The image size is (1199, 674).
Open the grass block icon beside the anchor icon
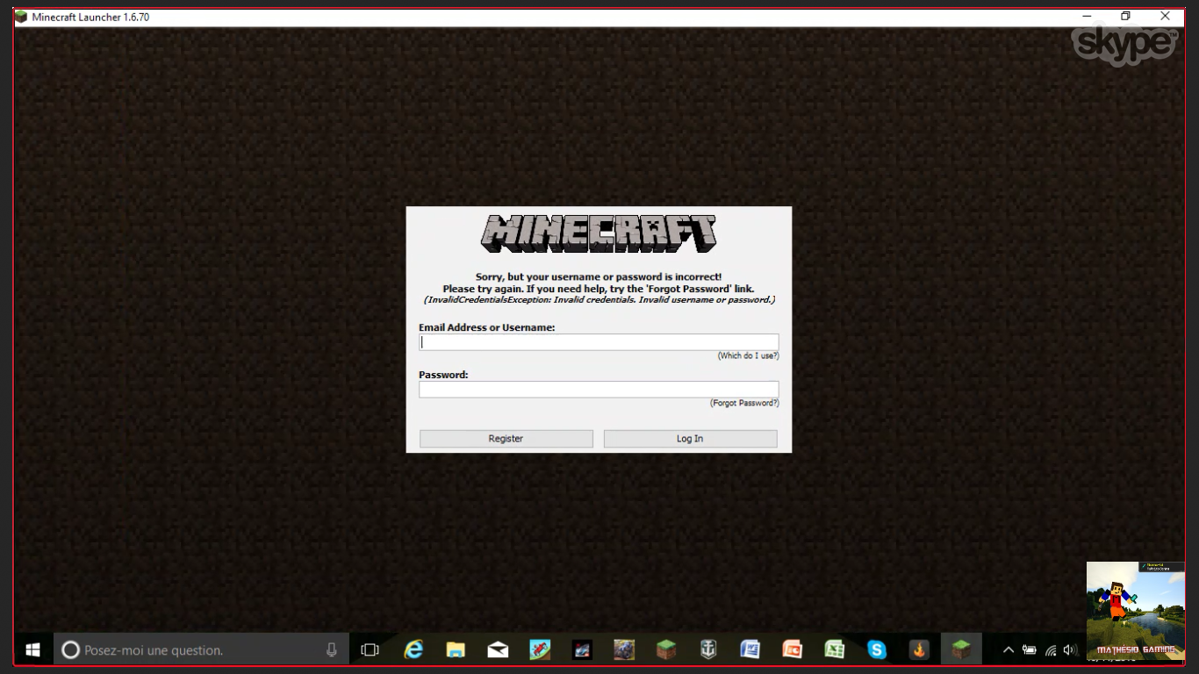[x=666, y=649]
